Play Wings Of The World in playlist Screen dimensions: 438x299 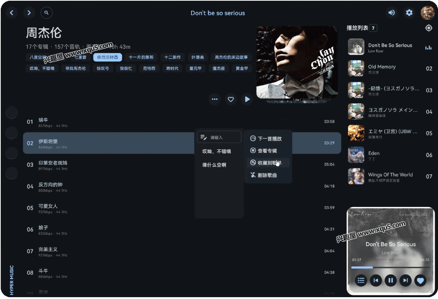pos(390,176)
